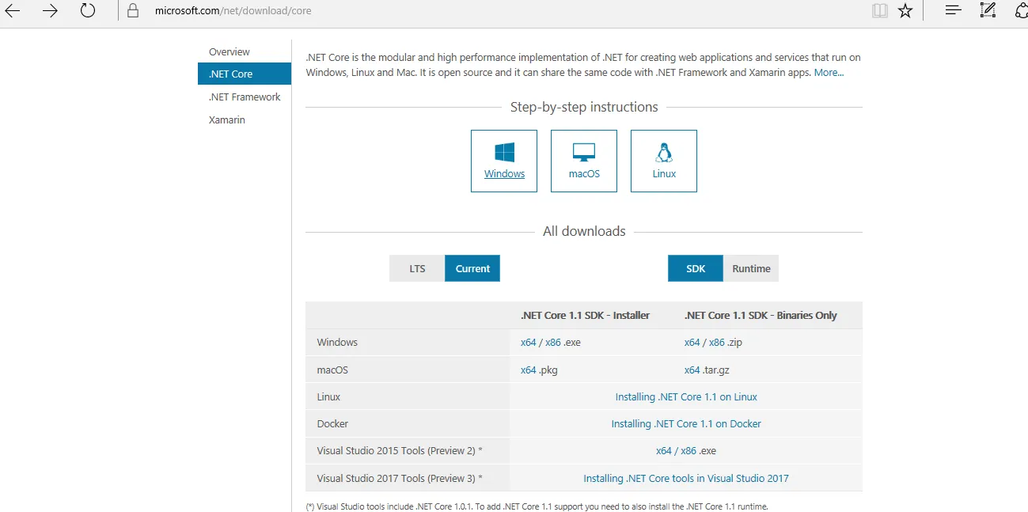Click the macOS monitor icon
Image resolution: width=1028 pixels, height=512 pixels.
[584, 153]
